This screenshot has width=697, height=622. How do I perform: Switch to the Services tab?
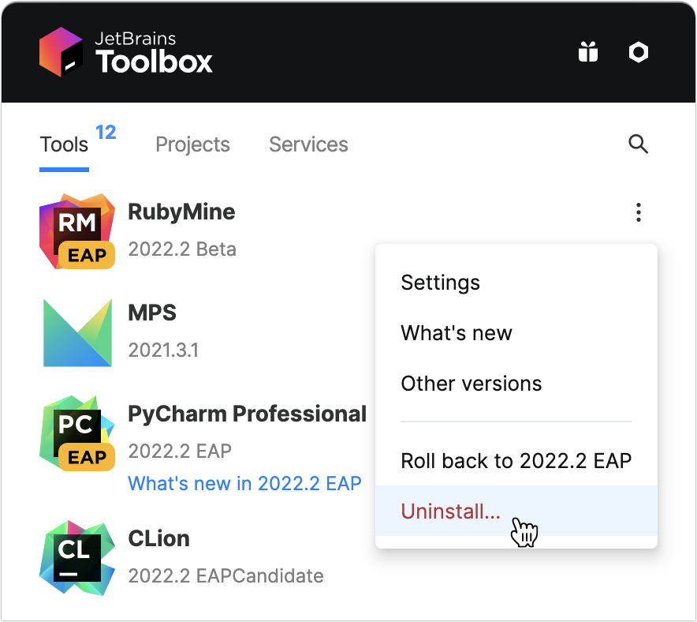(x=308, y=144)
